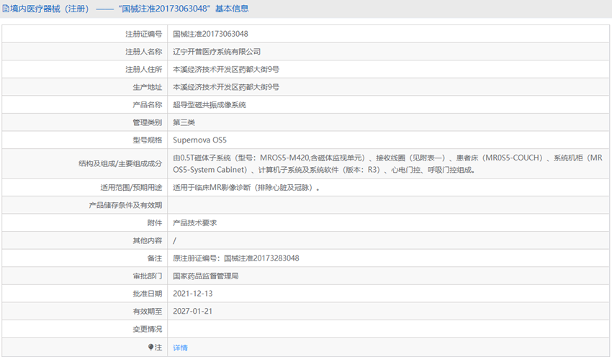Select original registration number 国械注准20173283048
The image size is (612, 357).
(x=261, y=258)
